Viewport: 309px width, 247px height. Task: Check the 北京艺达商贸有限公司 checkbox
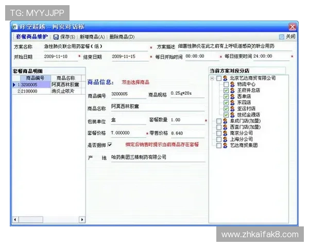click(x=219, y=78)
